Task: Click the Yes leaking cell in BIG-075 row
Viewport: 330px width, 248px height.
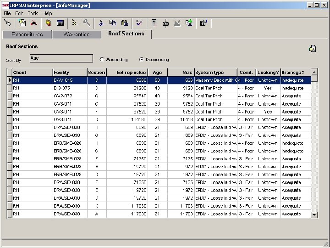Action: pos(268,88)
